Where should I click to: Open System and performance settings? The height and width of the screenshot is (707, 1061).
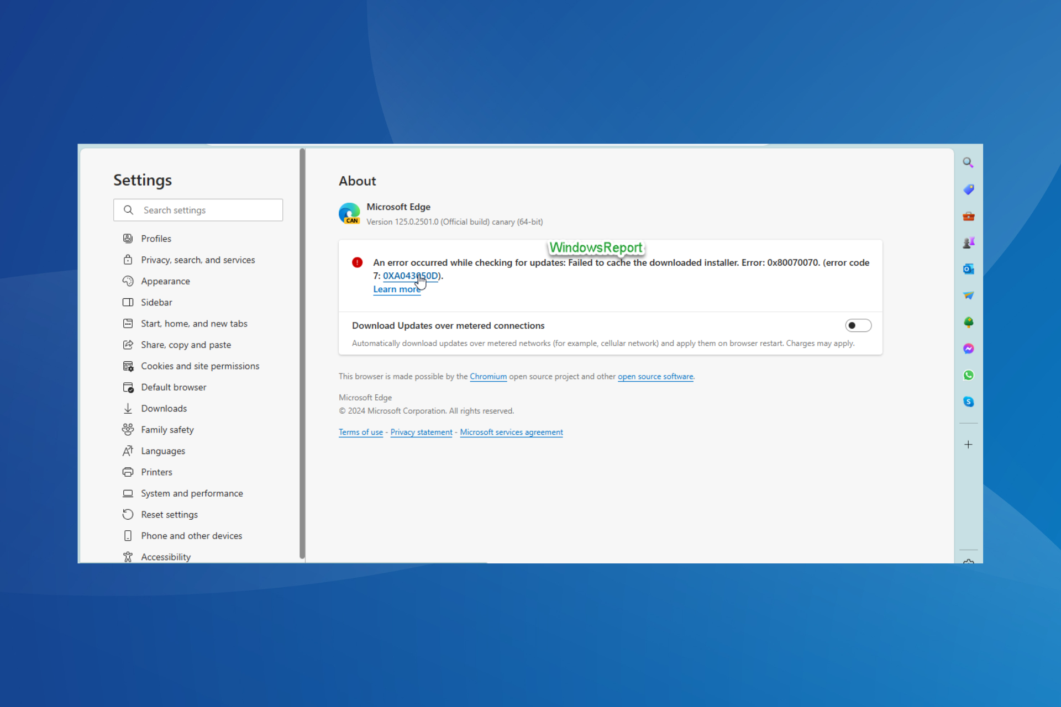(x=192, y=493)
